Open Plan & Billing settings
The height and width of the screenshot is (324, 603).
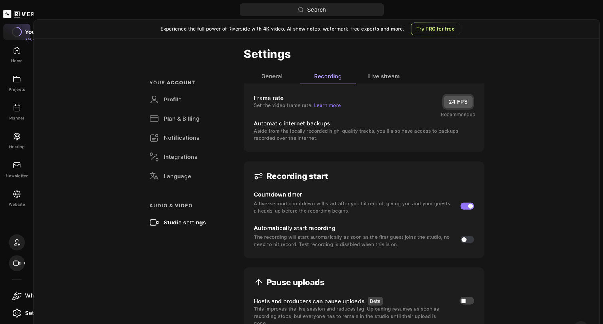pos(174,119)
